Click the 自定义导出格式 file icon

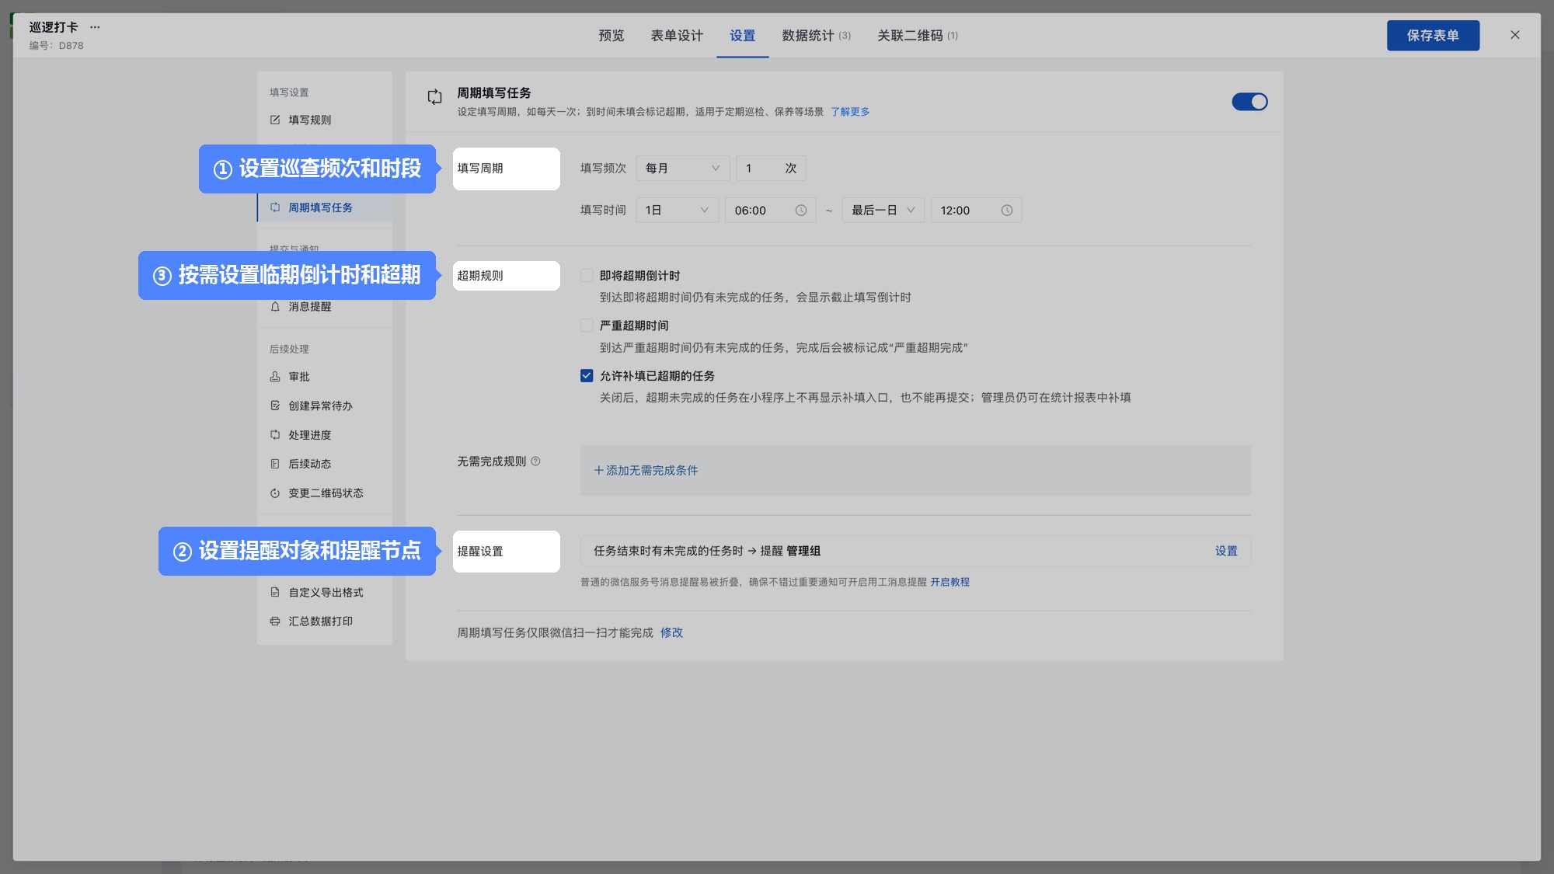coord(275,592)
